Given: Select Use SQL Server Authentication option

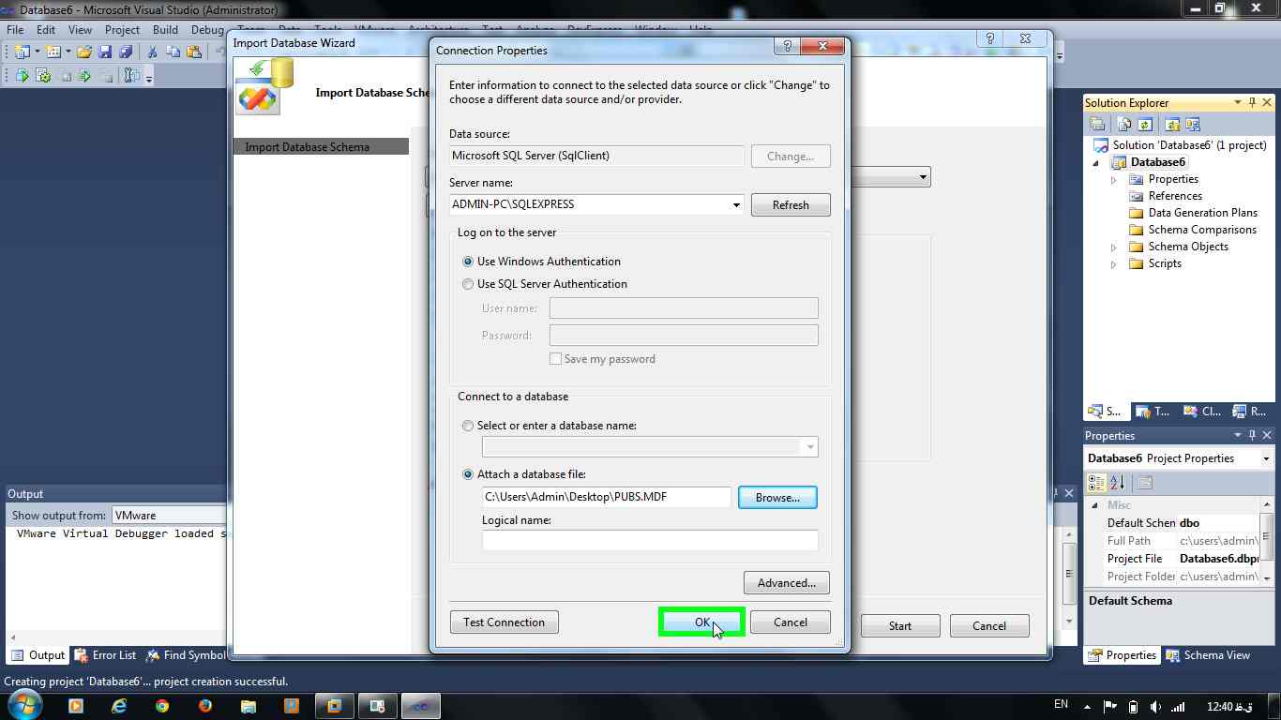Looking at the screenshot, I should pyautogui.click(x=468, y=284).
